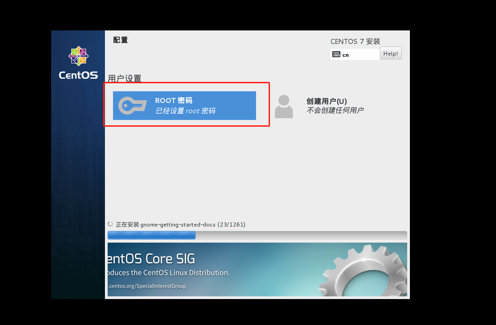Click the 用户设置 section heading
Viewport: 496px width, 325px height.
pyautogui.click(x=124, y=78)
